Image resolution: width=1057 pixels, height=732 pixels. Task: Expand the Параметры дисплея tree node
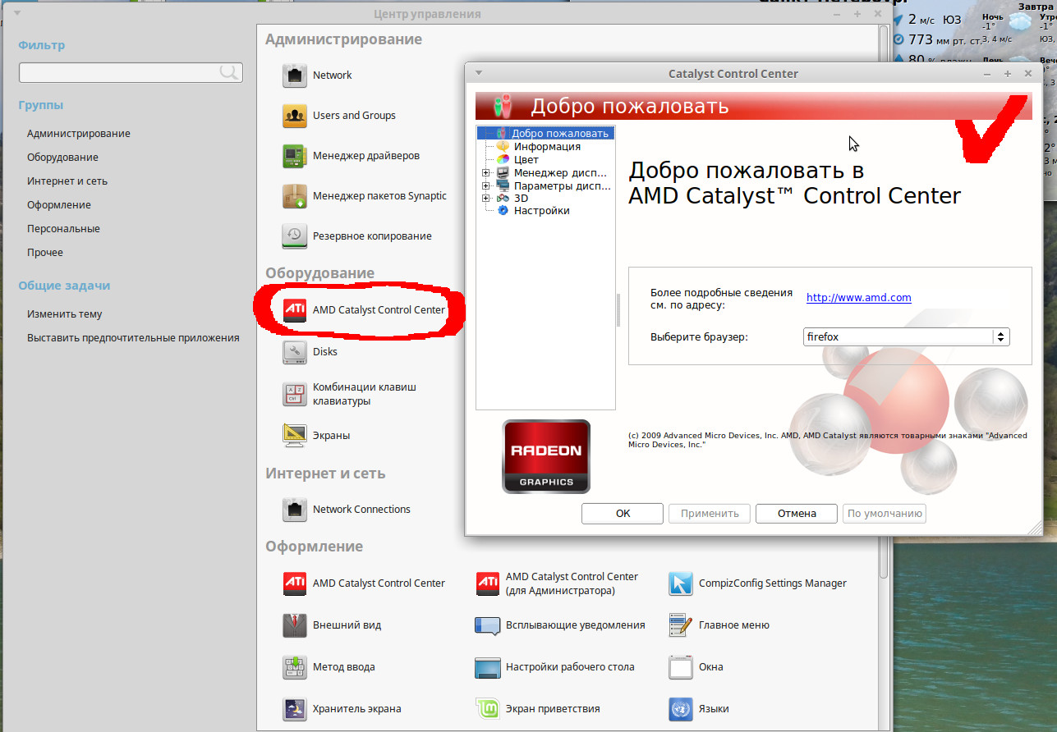(486, 185)
